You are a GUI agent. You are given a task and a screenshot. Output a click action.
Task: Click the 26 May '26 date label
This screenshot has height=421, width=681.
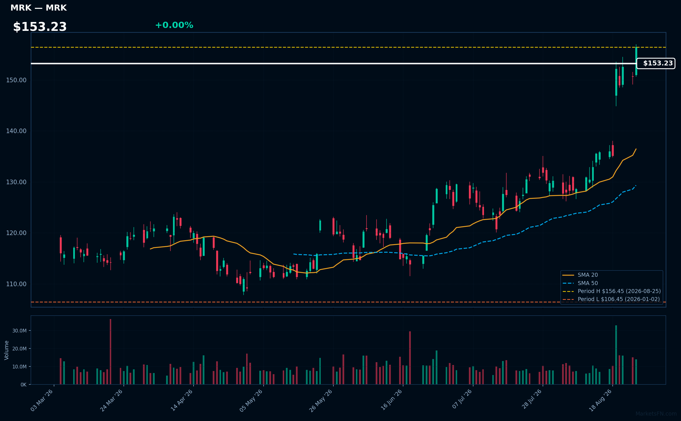point(321,400)
